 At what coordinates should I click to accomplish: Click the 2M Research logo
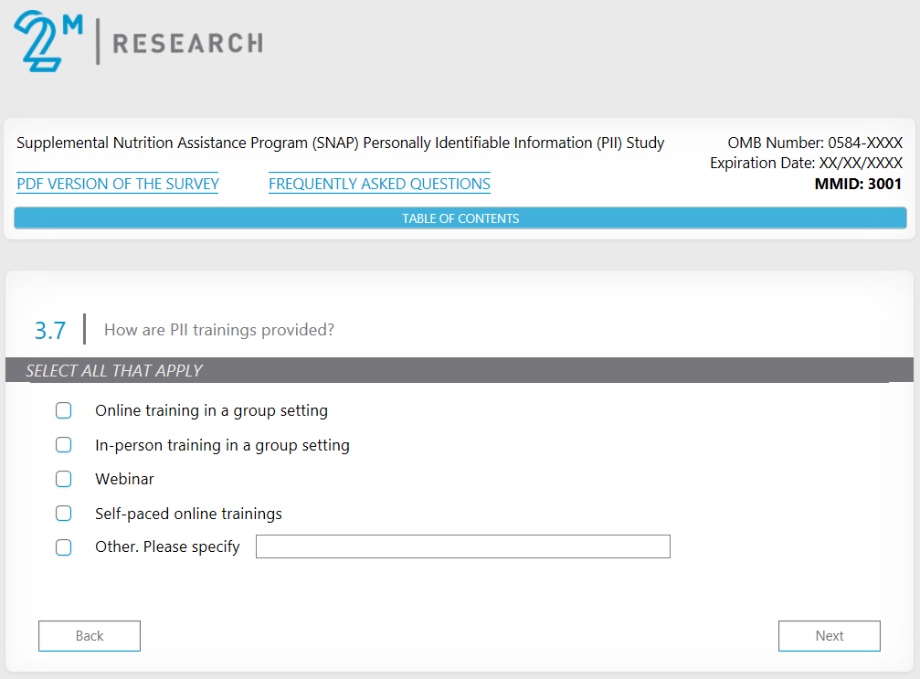point(137,41)
